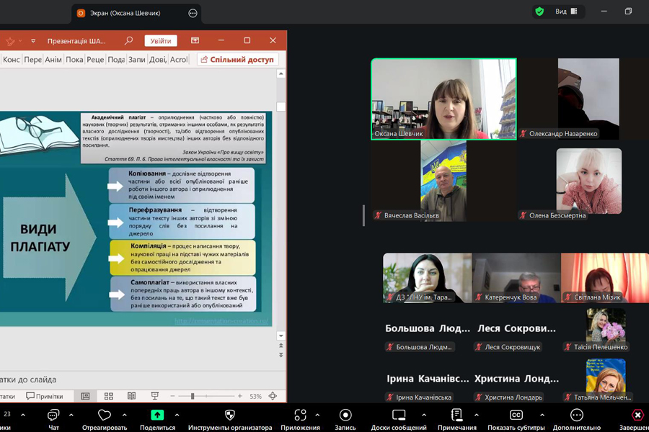The height and width of the screenshot is (432, 649).
Task: Expand arrow next to Отреагировать
Action: point(125,415)
